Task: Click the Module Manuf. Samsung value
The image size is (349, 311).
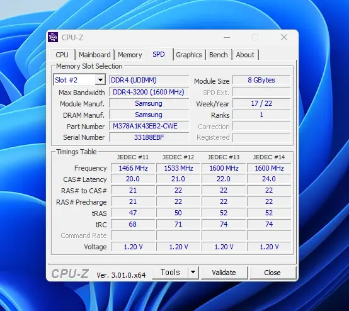Action: [149, 103]
